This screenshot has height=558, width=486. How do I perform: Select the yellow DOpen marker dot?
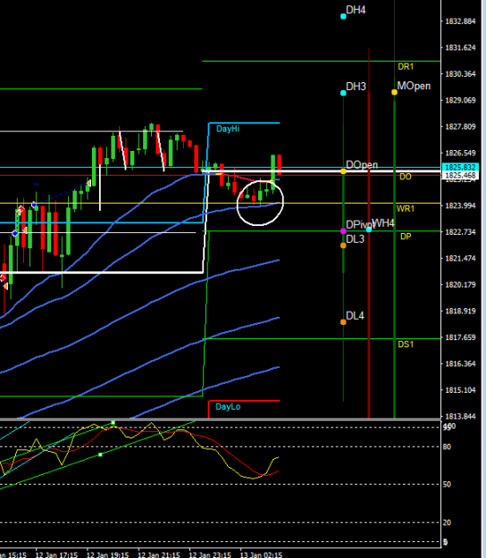(343, 171)
